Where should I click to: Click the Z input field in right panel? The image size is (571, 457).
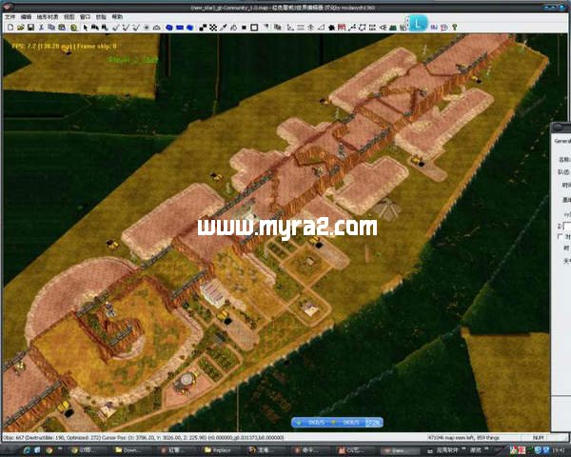coord(566,227)
